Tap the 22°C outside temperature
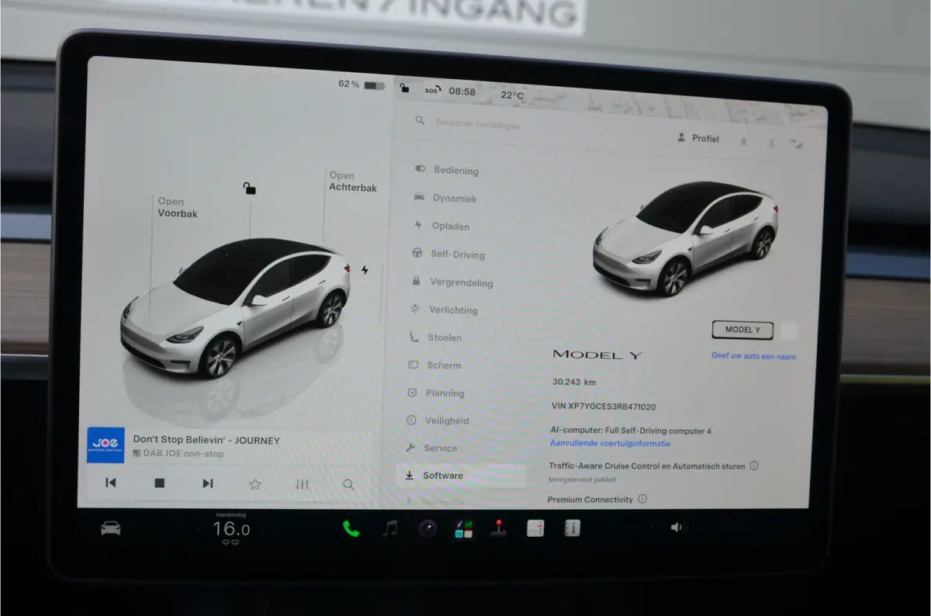The image size is (931, 616). tap(512, 95)
